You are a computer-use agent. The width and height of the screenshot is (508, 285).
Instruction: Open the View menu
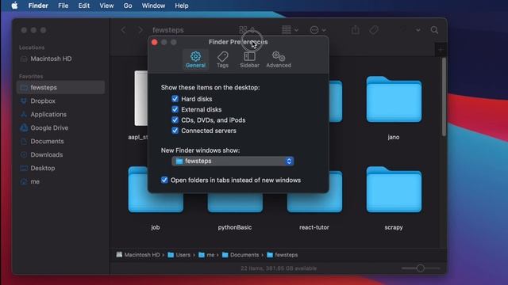tap(106, 6)
